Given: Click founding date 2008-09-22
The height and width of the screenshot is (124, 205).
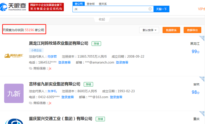Looking at the screenshot, I should click(136, 57).
